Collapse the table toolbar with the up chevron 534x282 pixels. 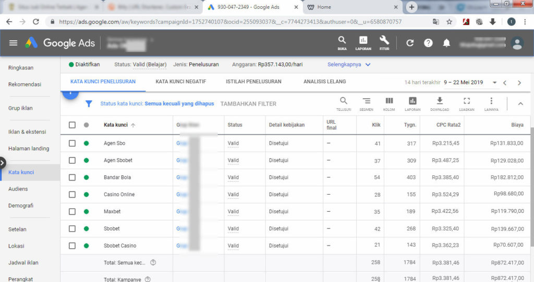coord(520,104)
